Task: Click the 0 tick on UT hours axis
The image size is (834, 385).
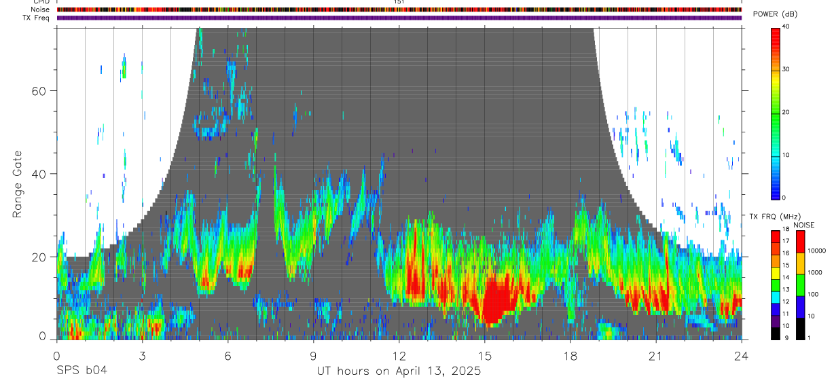Action: [56, 356]
